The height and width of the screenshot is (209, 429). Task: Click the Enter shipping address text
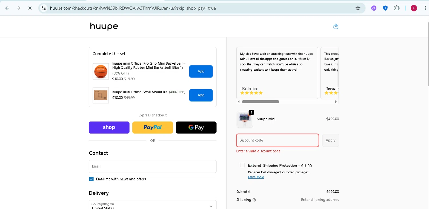point(320,200)
